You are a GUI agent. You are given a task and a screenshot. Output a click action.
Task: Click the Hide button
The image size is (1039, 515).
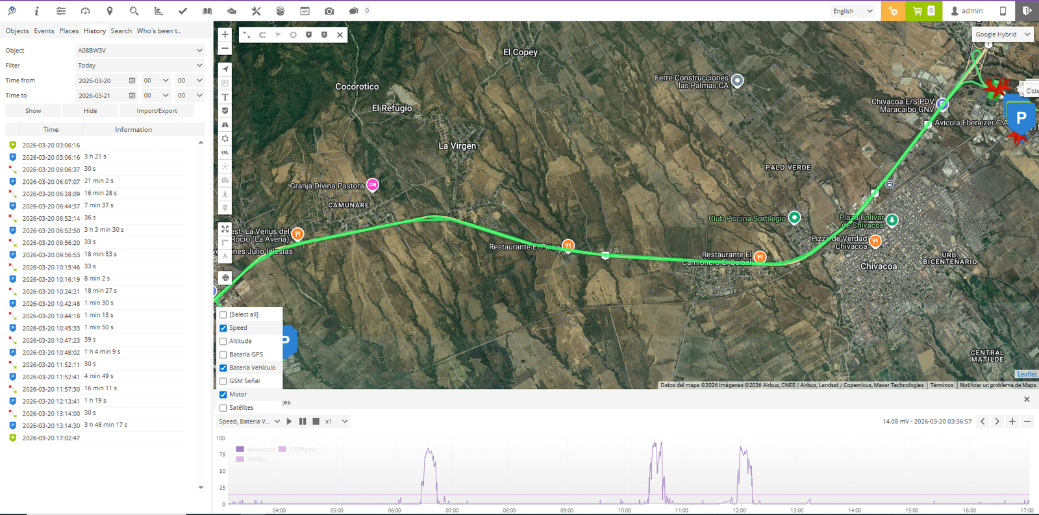click(90, 111)
